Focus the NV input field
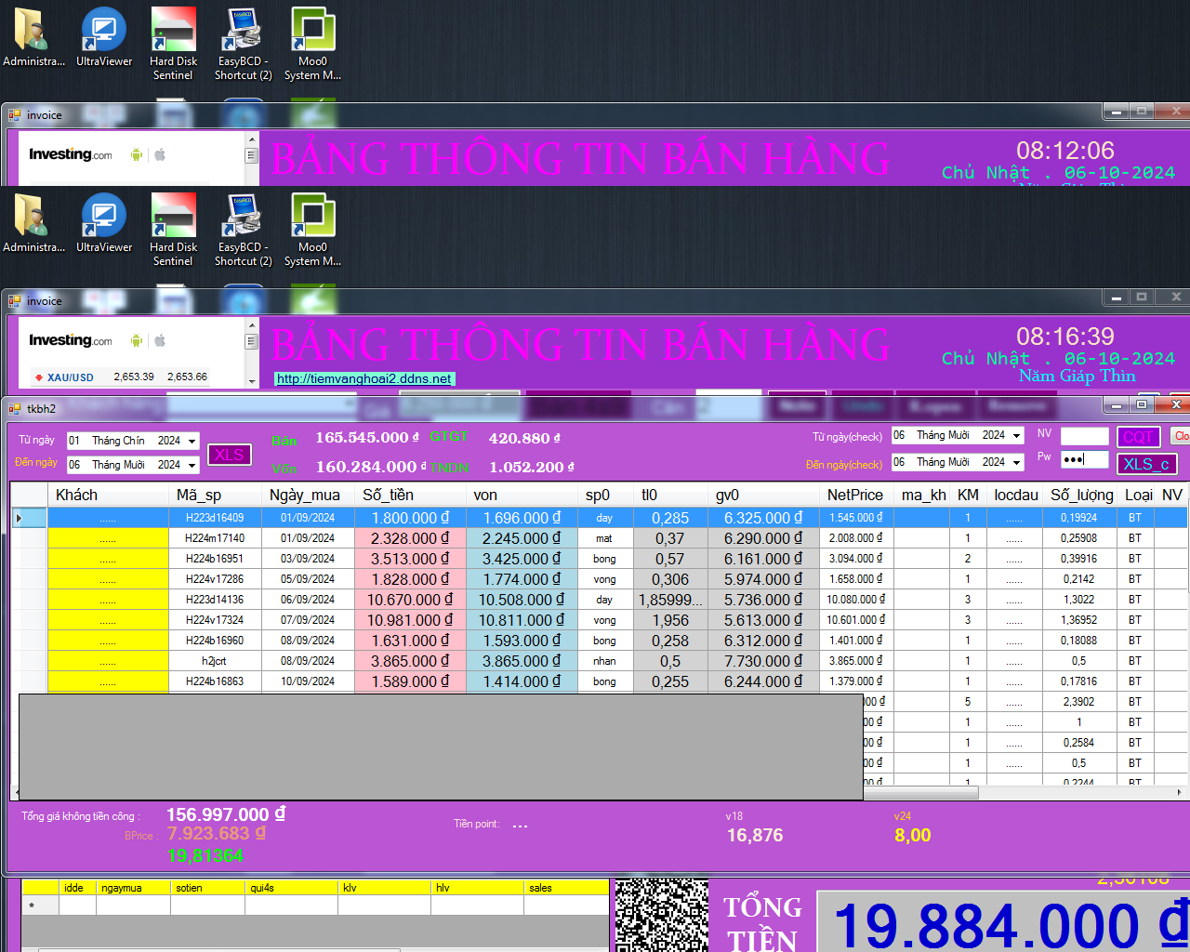Image resolution: width=1190 pixels, height=952 pixels. click(x=1084, y=436)
